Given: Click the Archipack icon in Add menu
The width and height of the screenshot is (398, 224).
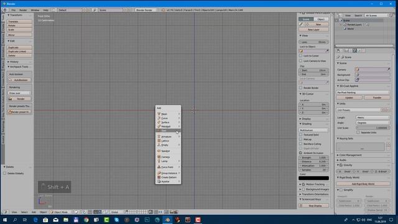Looking at the screenshot, I should click(159, 181).
